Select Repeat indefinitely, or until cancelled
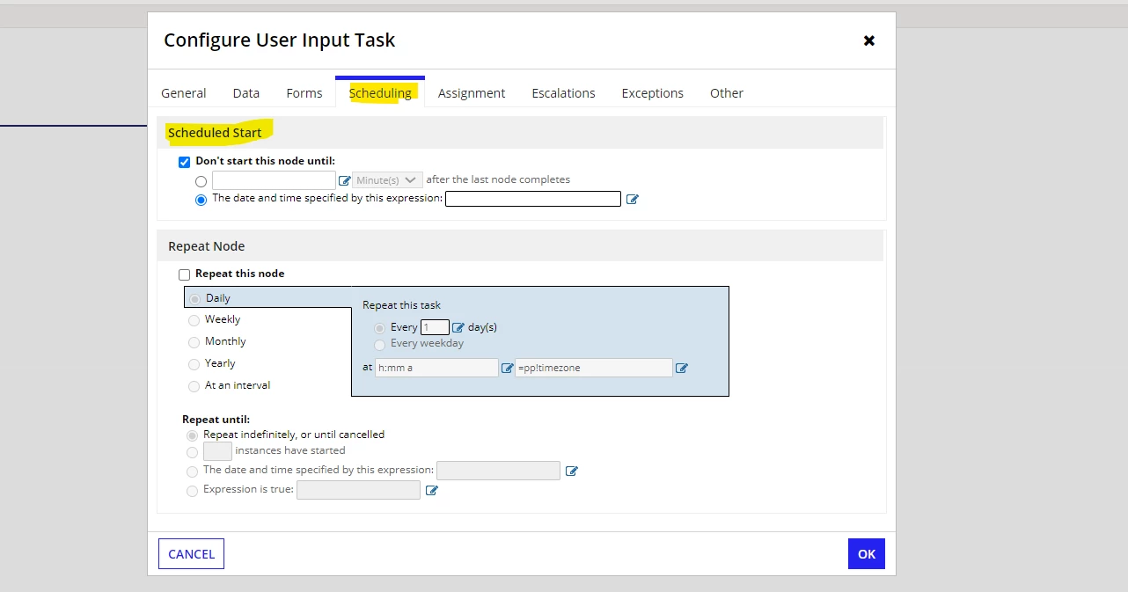The width and height of the screenshot is (1128, 592). point(192,435)
